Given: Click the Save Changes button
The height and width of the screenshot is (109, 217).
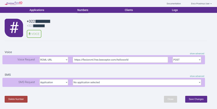Looking at the screenshot, I should (x=196, y=99).
